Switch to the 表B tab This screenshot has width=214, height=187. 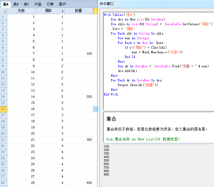(16, 4)
